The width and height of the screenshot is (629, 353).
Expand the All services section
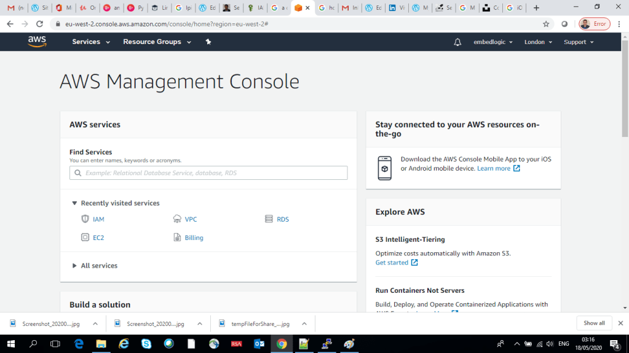coord(98,266)
